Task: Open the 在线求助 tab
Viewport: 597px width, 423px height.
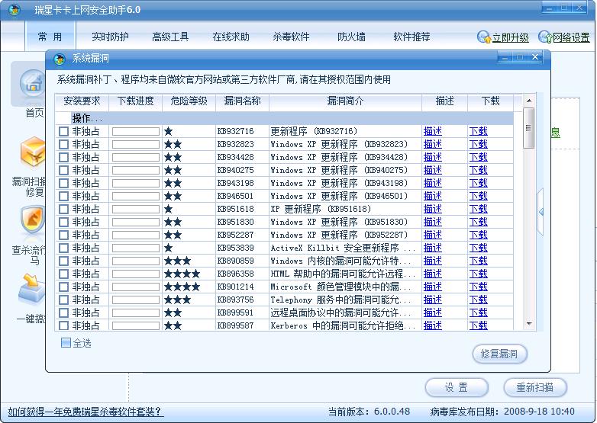Action: (x=231, y=37)
